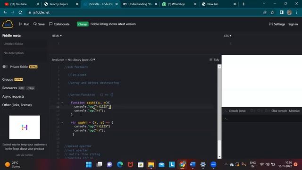Image resolution: width=302 pixels, height=170 pixels.
Task: Click the green Change badge
Action: (83, 24)
